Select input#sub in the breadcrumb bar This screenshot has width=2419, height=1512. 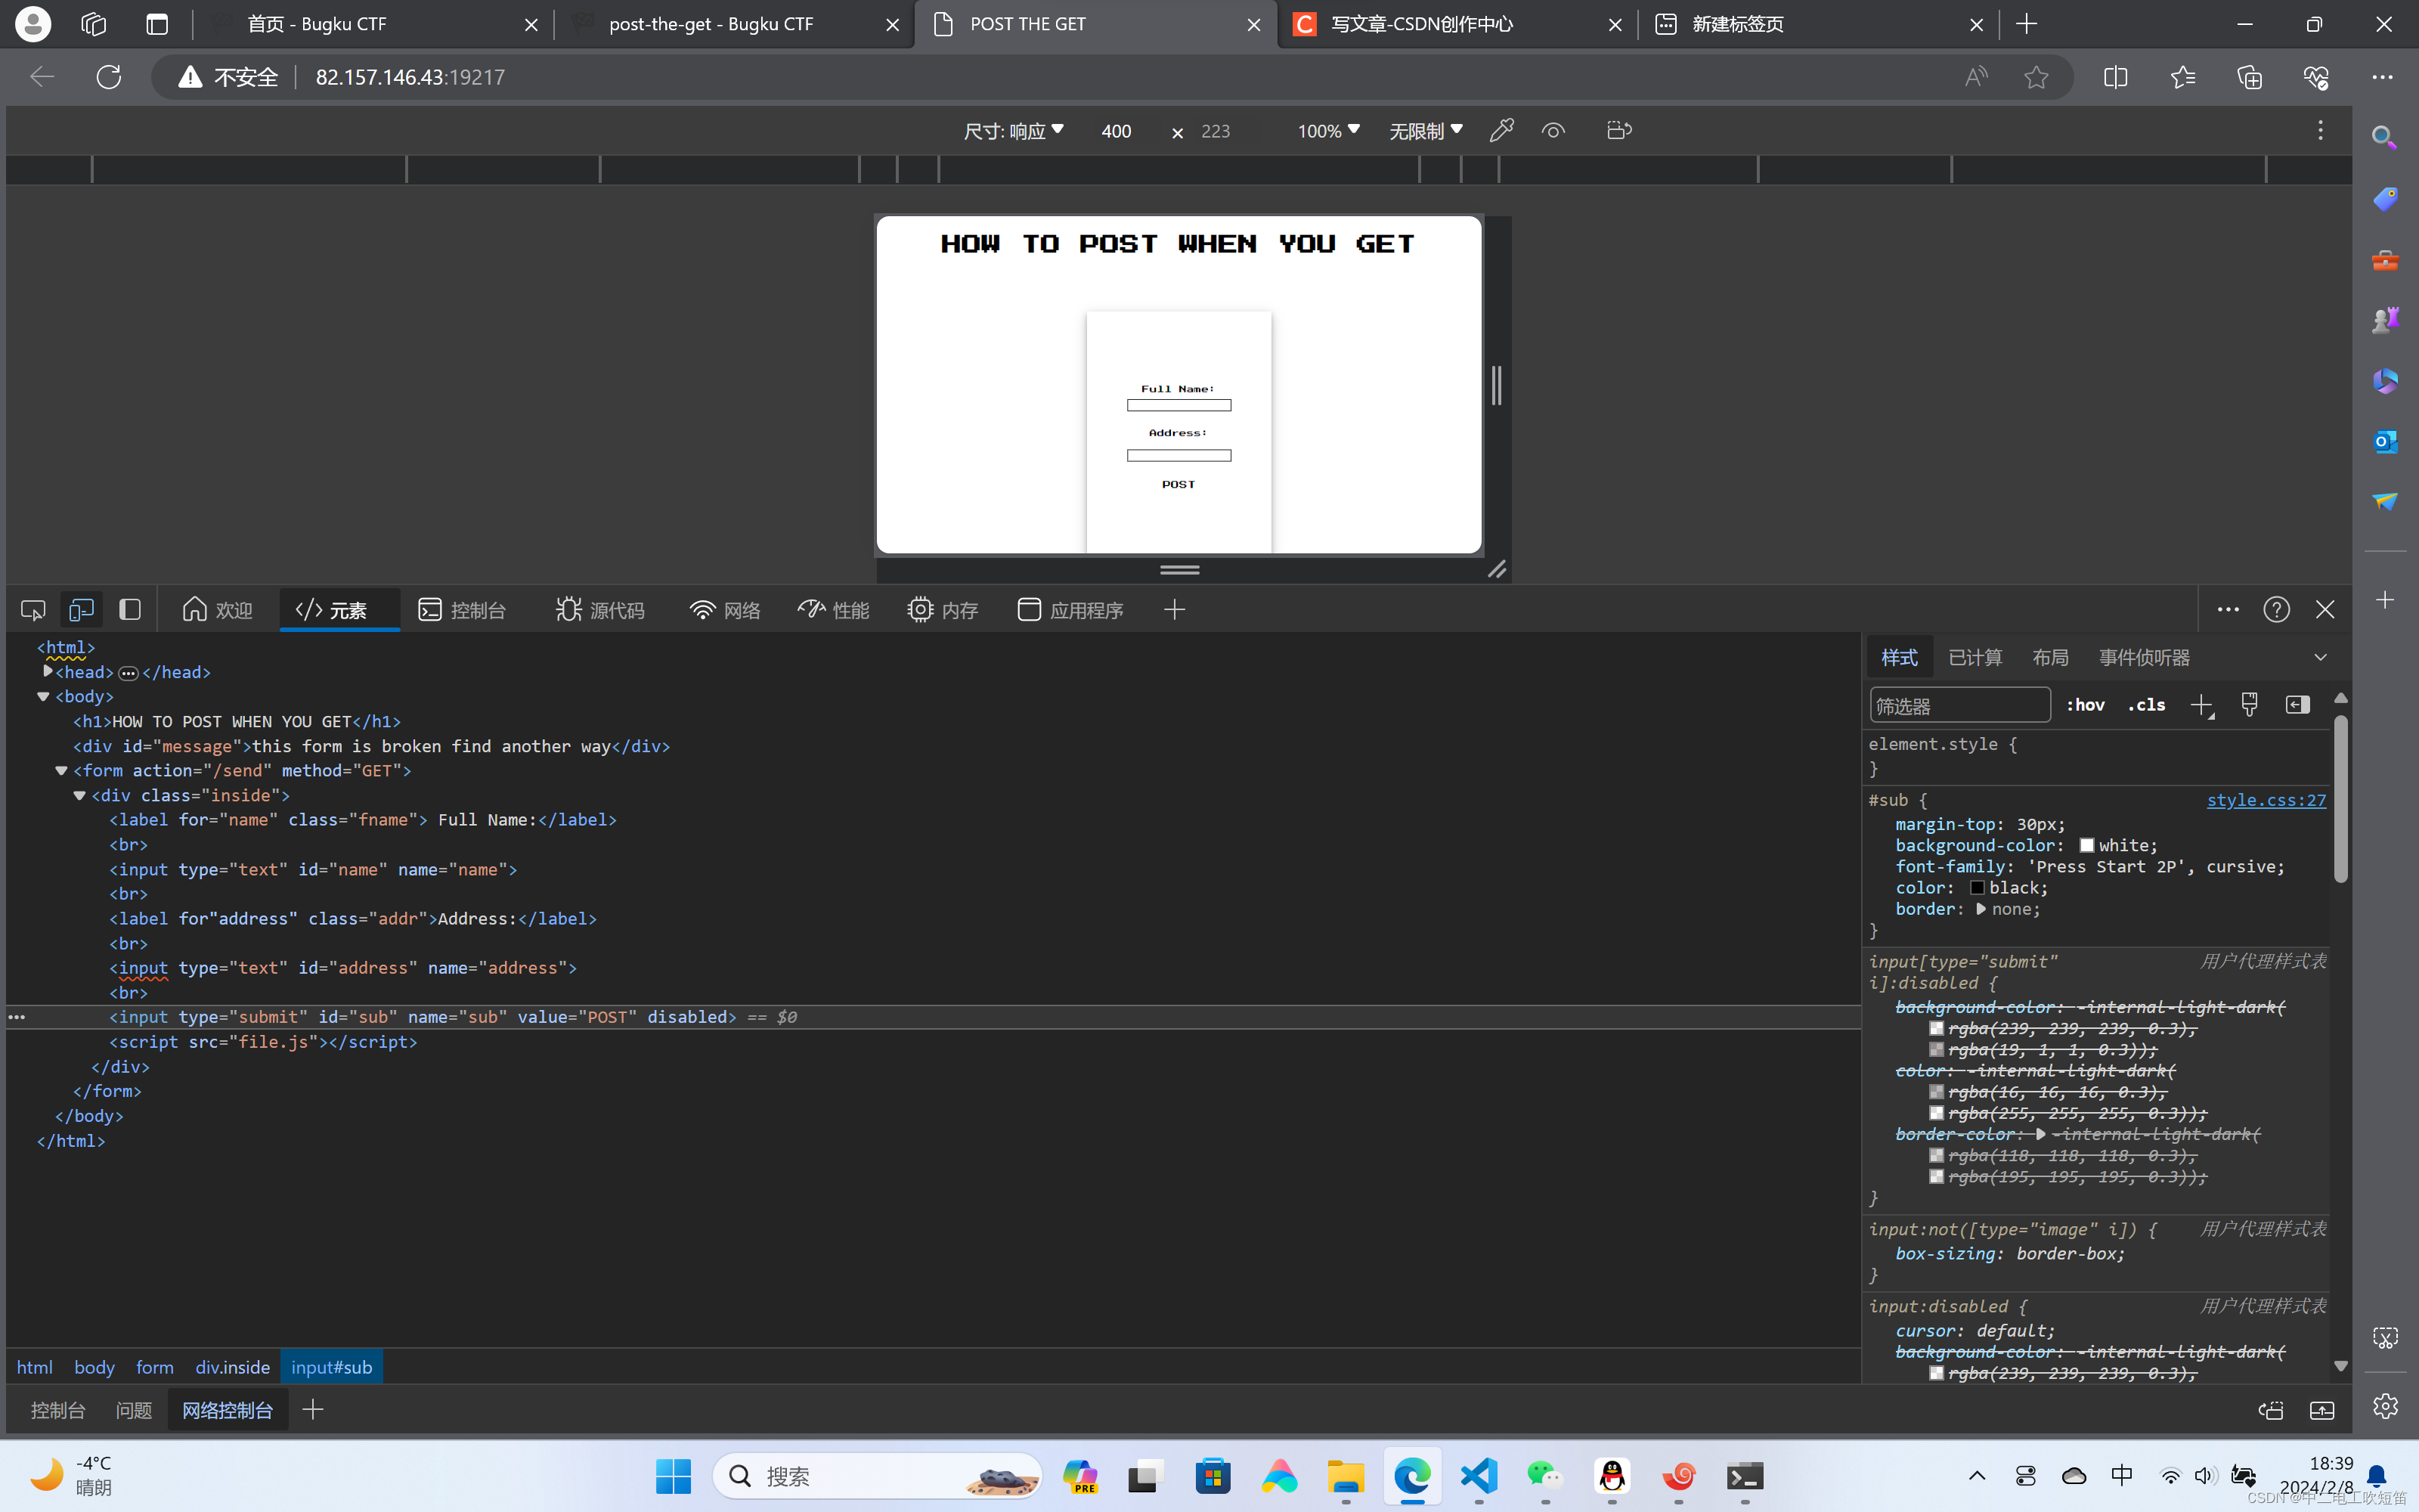click(x=331, y=1366)
